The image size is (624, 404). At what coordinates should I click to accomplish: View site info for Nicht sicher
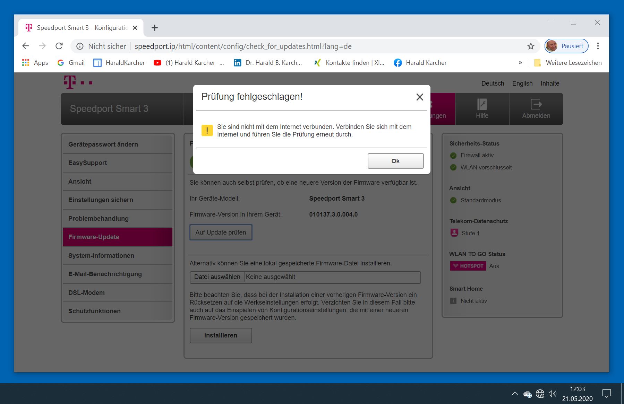[x=80, y=46]
